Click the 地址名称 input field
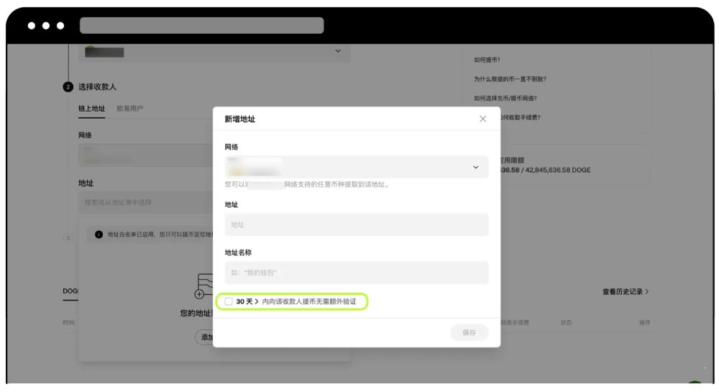 coord(357,273)
